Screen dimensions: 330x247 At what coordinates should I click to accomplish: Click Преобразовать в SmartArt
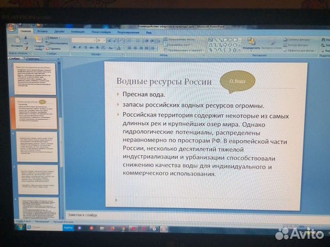point(183,50)
